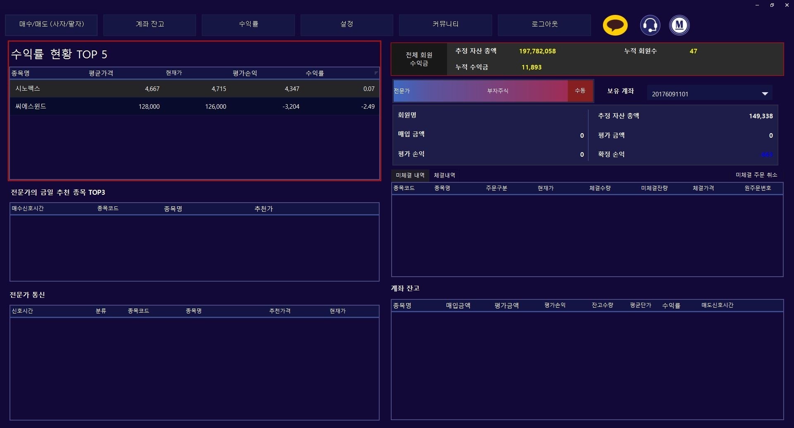Select the 시노펙스 row in TOP 5
The image size is (794, 428).
pyautogui.click(x=194, y=88)
